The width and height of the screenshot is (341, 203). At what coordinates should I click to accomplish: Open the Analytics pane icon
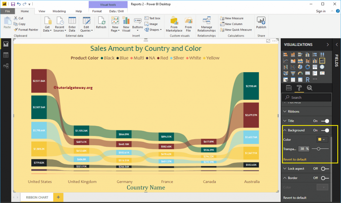[x=309, y=88]
